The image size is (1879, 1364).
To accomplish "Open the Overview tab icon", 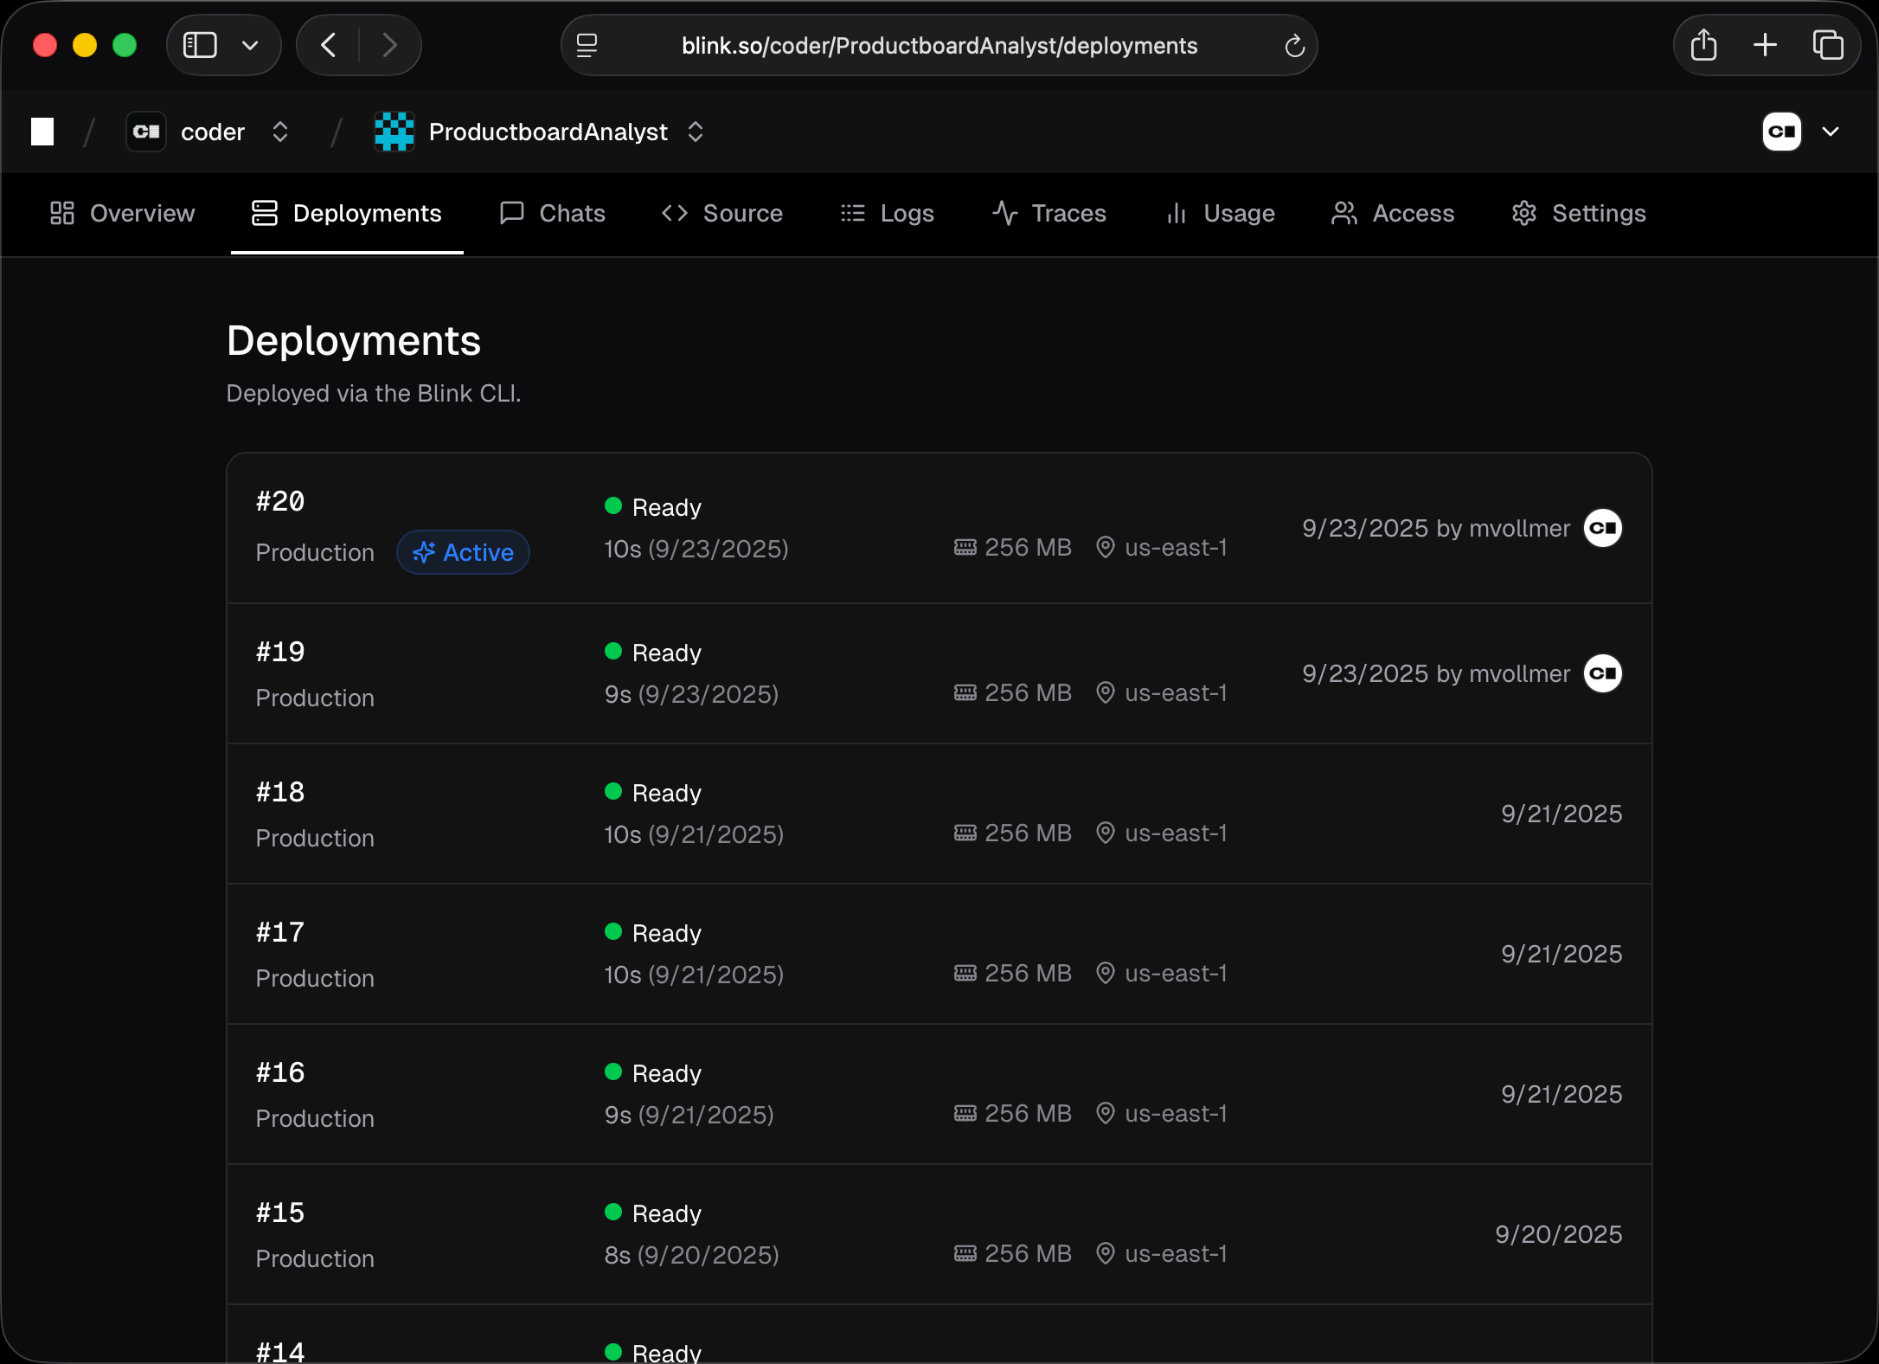I will tap(61, 213).
